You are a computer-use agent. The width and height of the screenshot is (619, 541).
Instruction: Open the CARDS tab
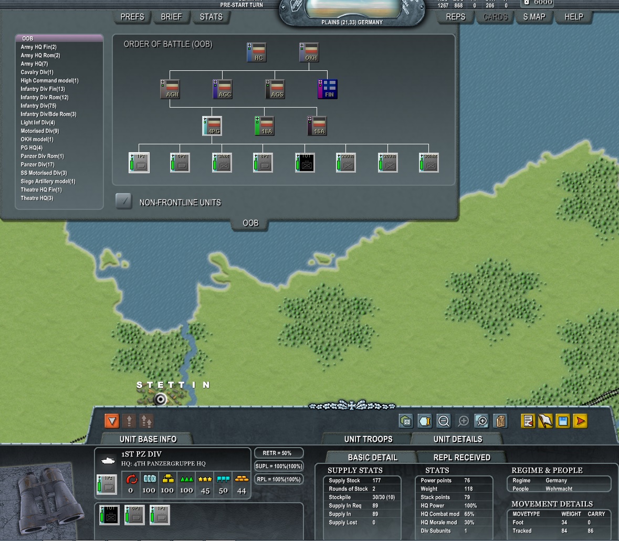pos(496,17)
